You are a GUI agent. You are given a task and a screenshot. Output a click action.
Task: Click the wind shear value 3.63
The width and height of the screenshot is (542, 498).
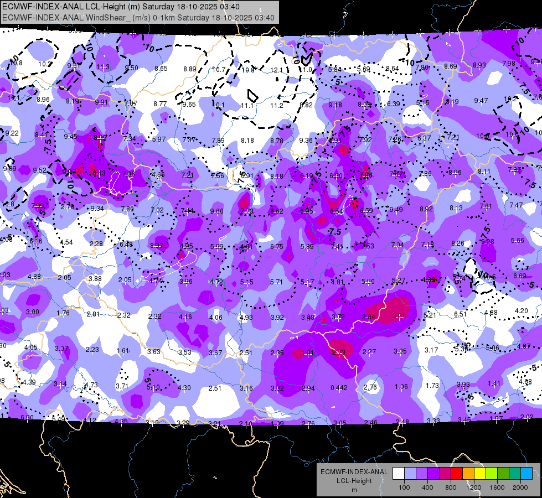(x=154, y=351)
